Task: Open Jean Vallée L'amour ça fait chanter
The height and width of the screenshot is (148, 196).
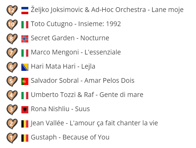Action: (94, 123)
